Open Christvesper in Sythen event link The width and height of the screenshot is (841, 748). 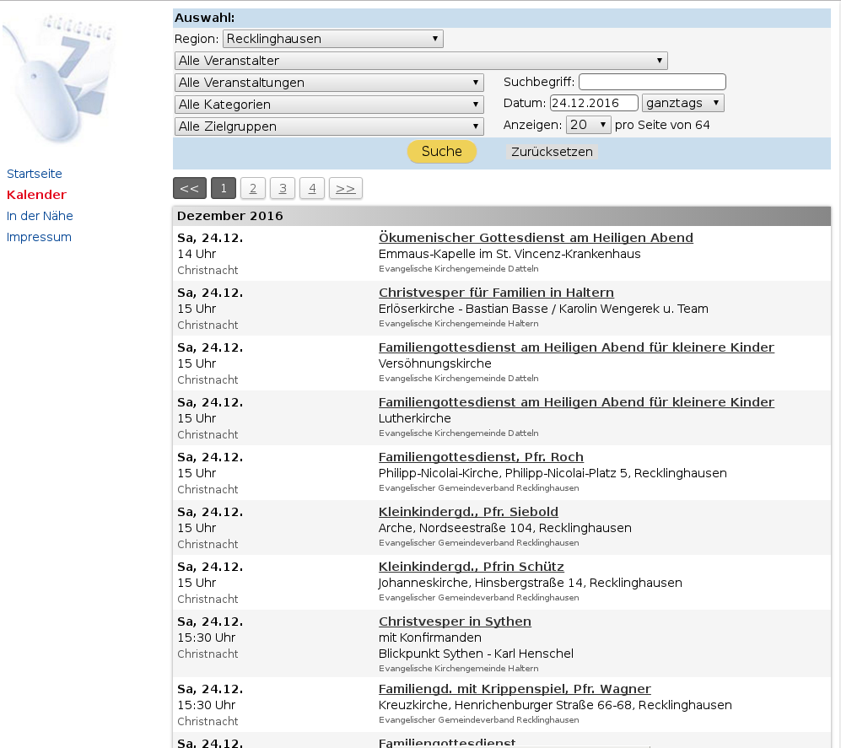[455, 622]
